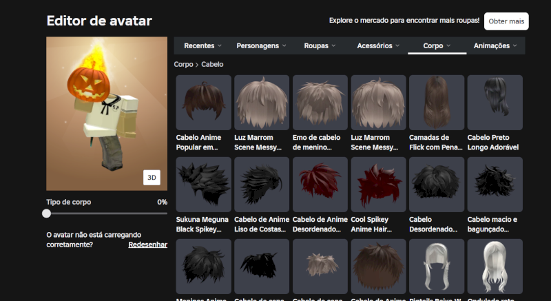Click Corpo in the breadcrumb
551x301 pixels.
coord(183,65)
